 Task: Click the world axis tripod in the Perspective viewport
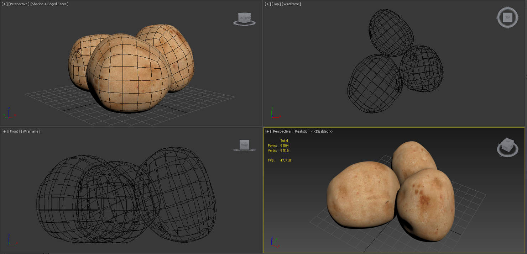pyautogui.click(x=8, y=113)
